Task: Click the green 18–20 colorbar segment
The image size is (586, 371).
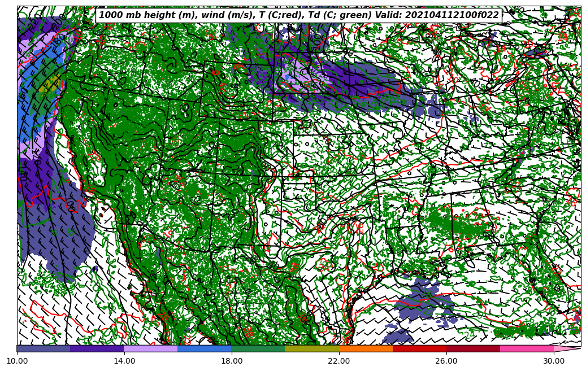Action: [x=258, y=349]
